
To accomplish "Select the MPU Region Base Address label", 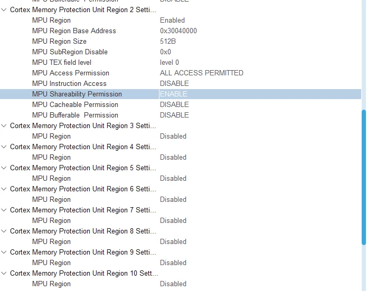I will (74, 31).
